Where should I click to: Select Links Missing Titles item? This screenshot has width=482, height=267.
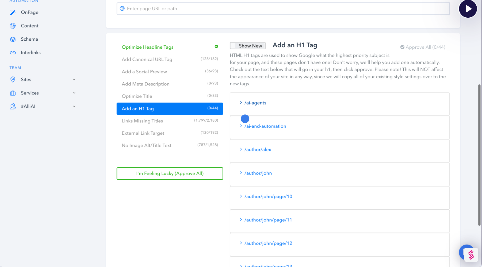click(142, 121)
